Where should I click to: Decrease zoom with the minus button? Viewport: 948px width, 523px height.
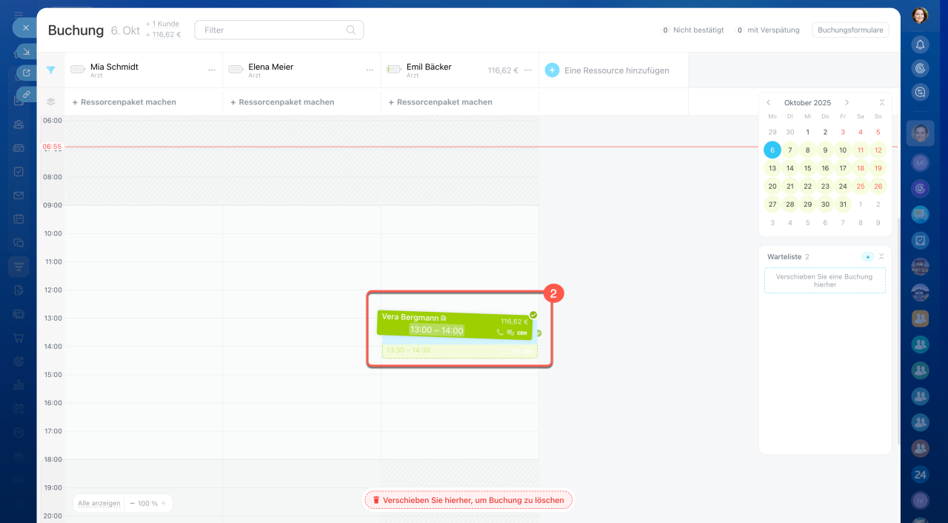[132, 503]
